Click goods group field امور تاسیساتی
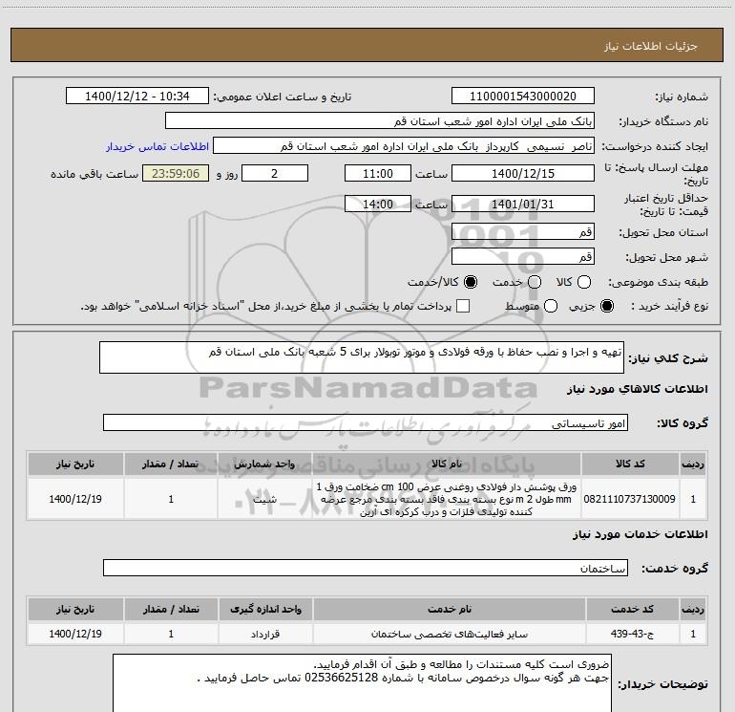735x712 pixels. click(366, 422)
